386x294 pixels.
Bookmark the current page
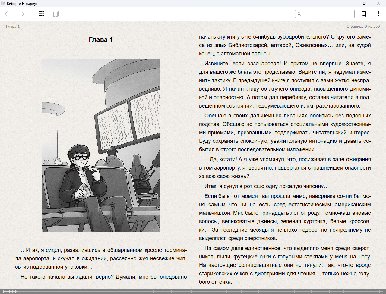(x=364, y=14)
